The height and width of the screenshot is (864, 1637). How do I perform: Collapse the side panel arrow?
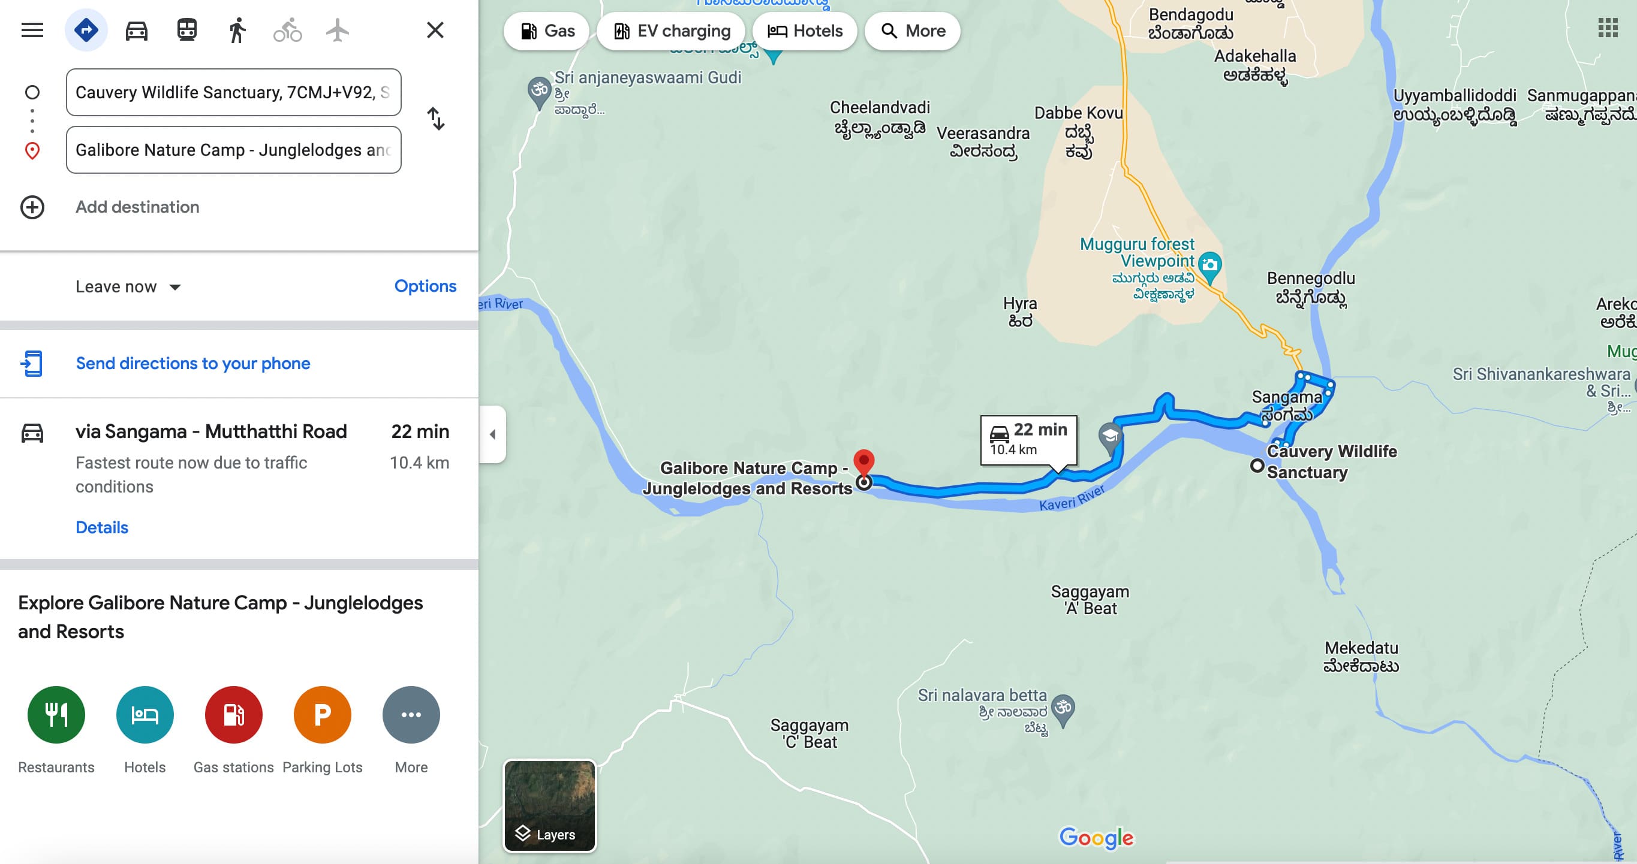pyautogui.click(x=492, y=434)
